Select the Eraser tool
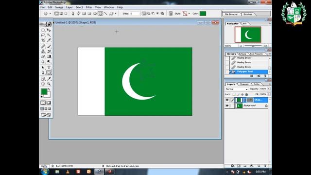311x175 pixels. 43,56
